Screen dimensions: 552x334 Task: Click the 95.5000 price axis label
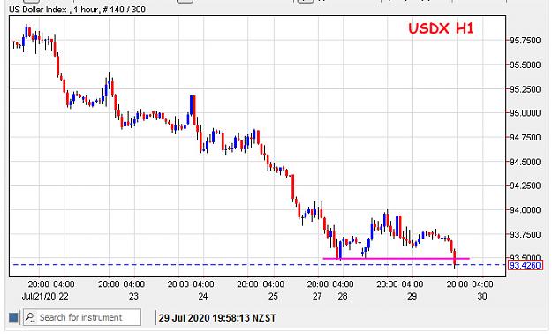pos(526,65)
